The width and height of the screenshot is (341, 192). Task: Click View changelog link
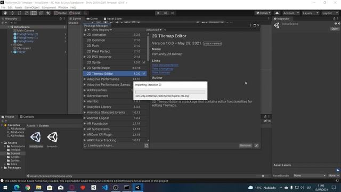click(162, 69)
